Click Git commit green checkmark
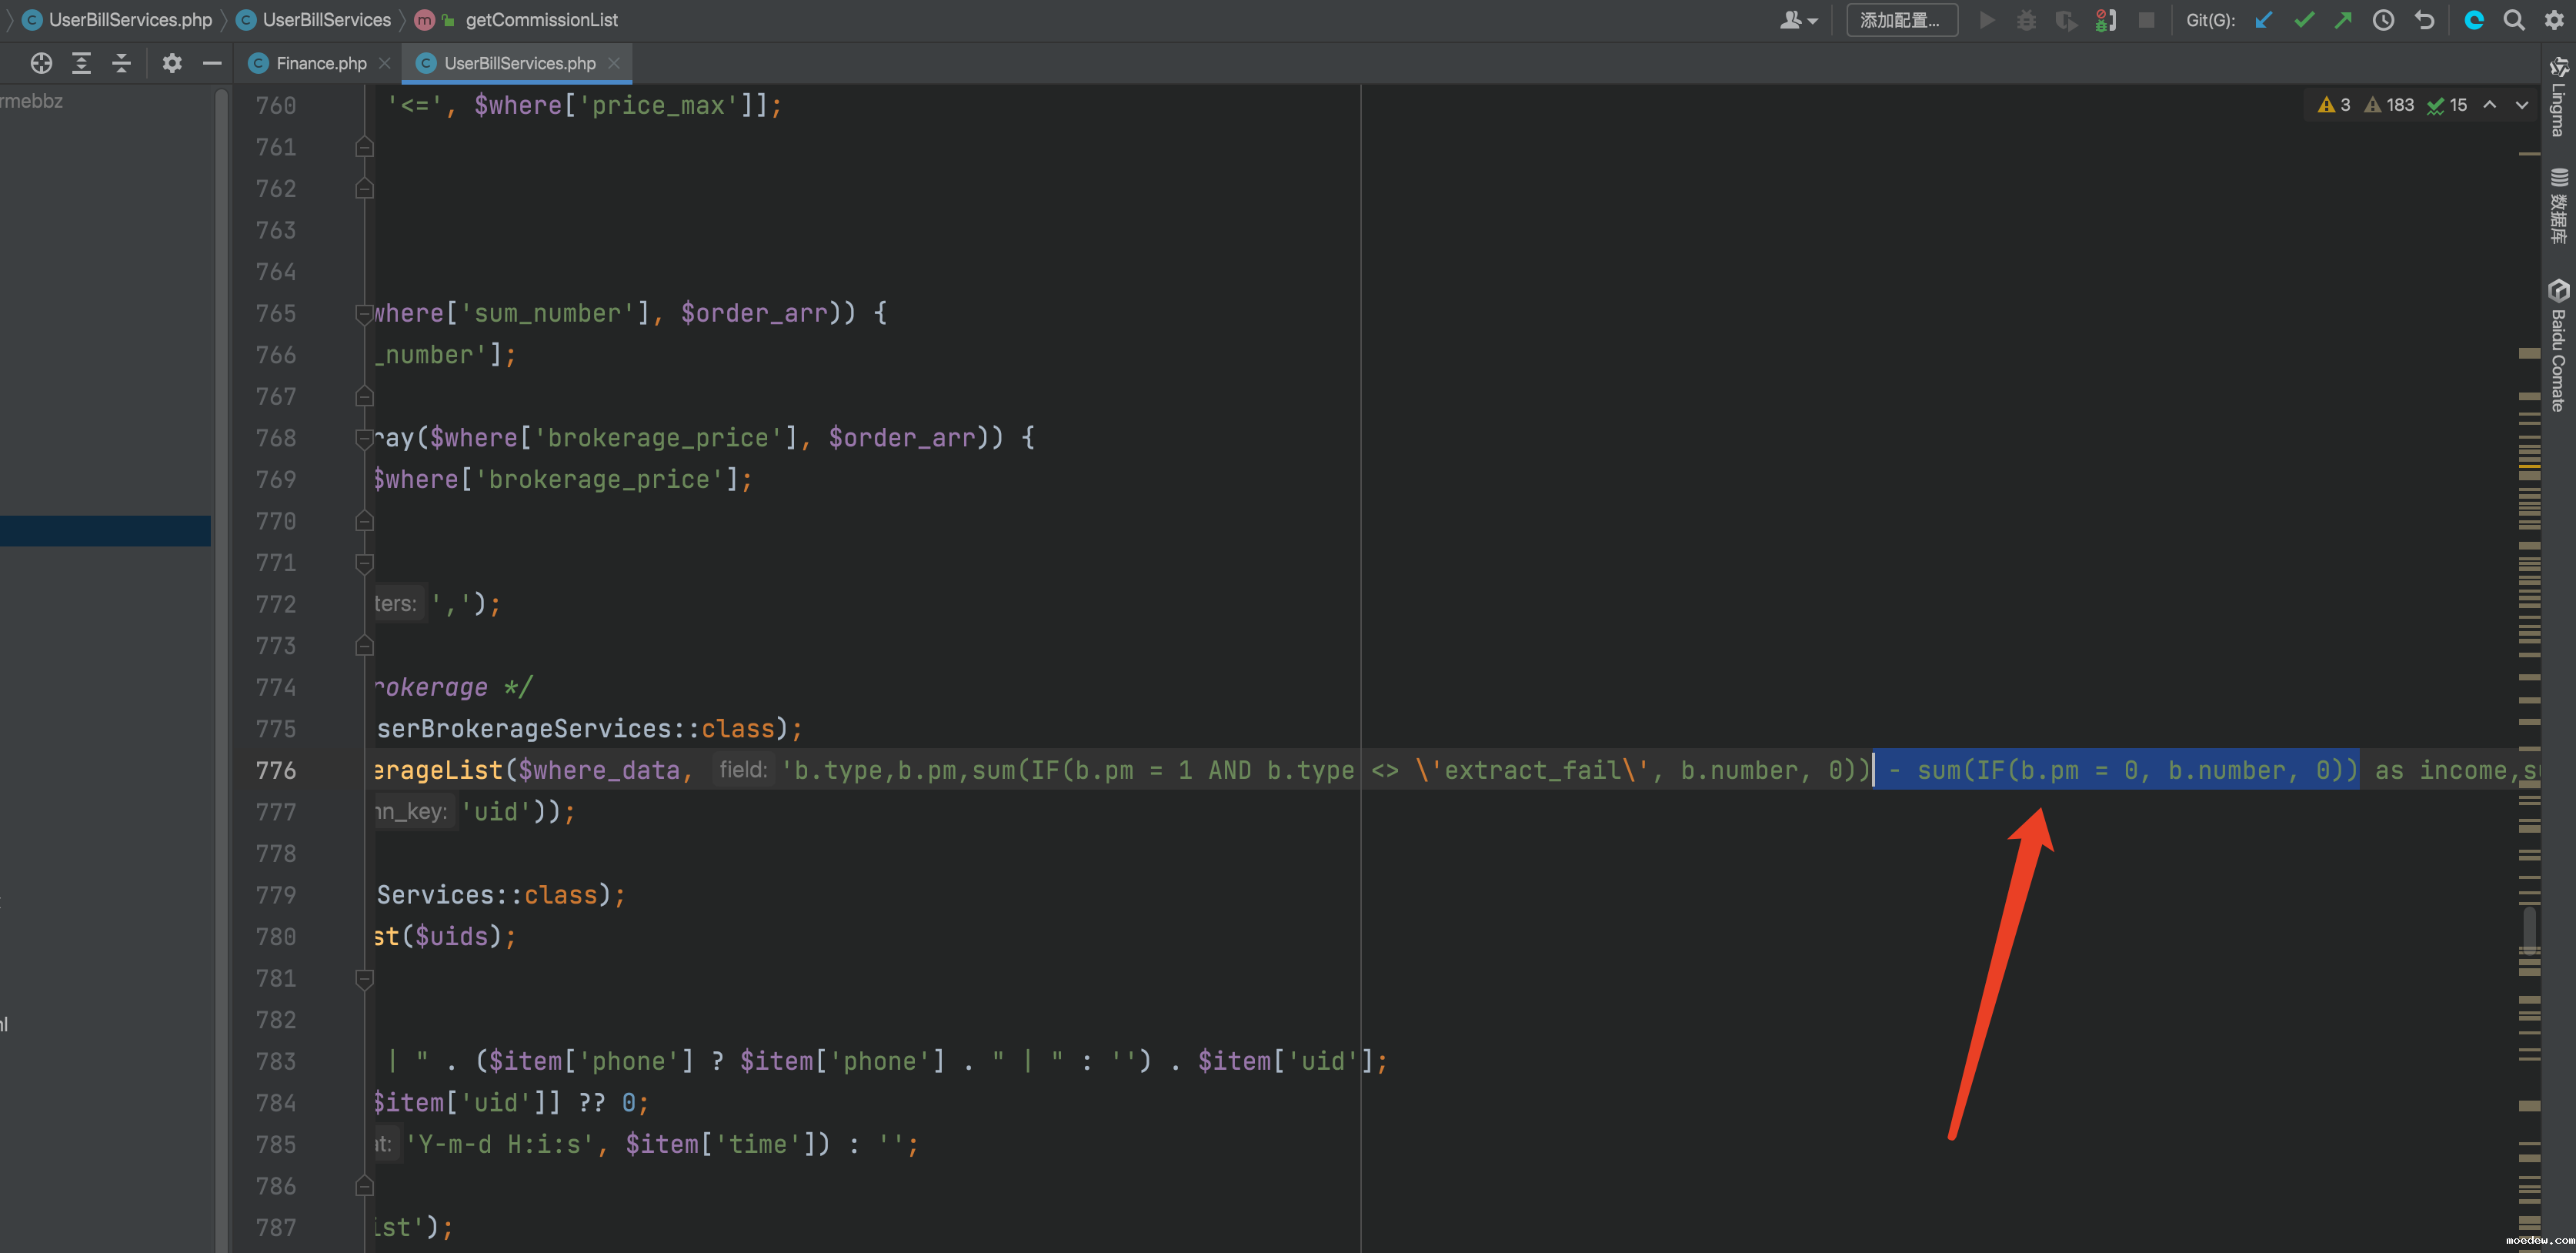Screen dimensions: 2576x1253 2304,20
